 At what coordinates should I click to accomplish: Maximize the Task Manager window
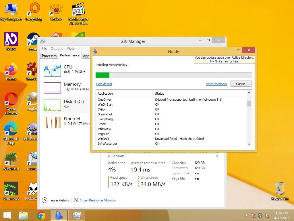click(208, 40)
